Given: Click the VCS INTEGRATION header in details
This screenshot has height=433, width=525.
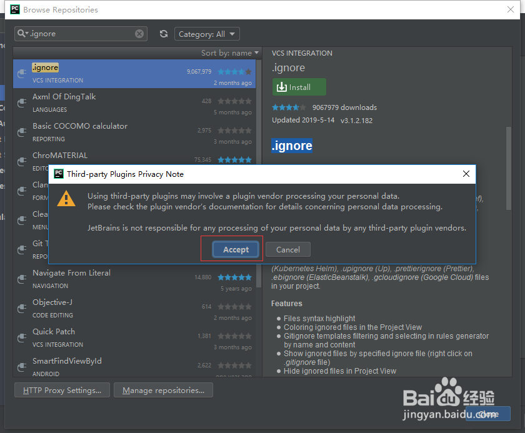Looking at the screenshot, I should coord(302,53).
